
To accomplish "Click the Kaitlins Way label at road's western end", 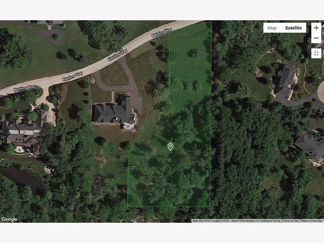I will point(24,88).
